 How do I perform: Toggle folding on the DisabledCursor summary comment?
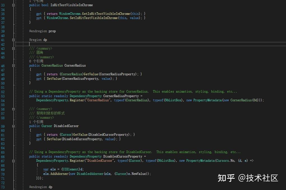point(13,109)
